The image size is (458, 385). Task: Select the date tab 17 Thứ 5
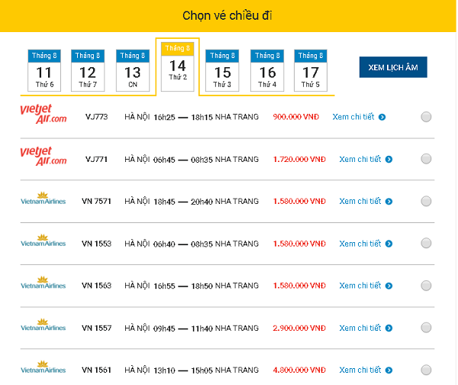(310, 70)
